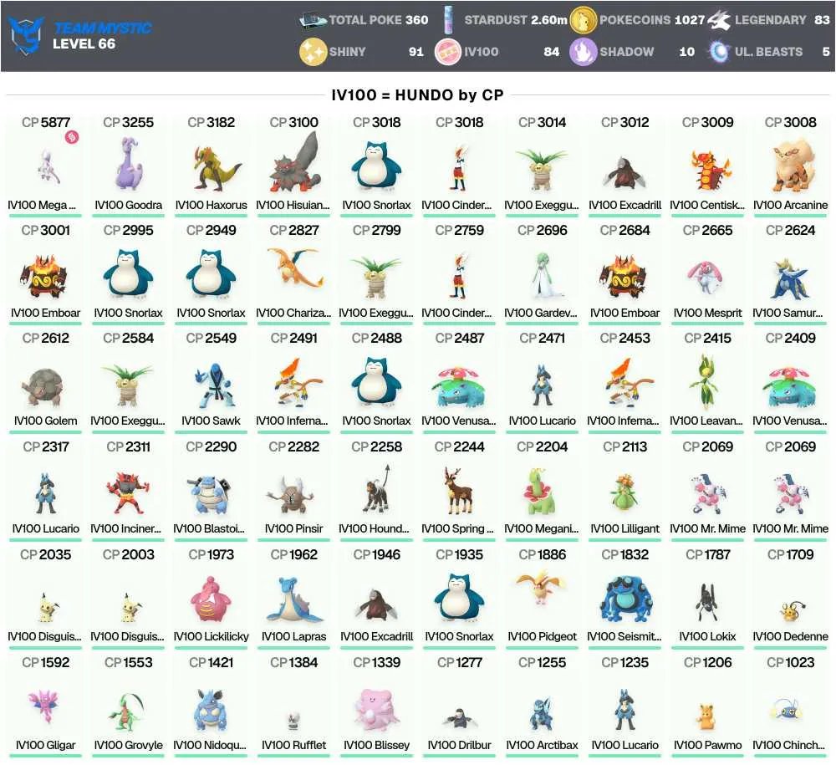Choose the Charizard sprite
The width and height of the screenshot is (836, 765).
pos(294,268)
